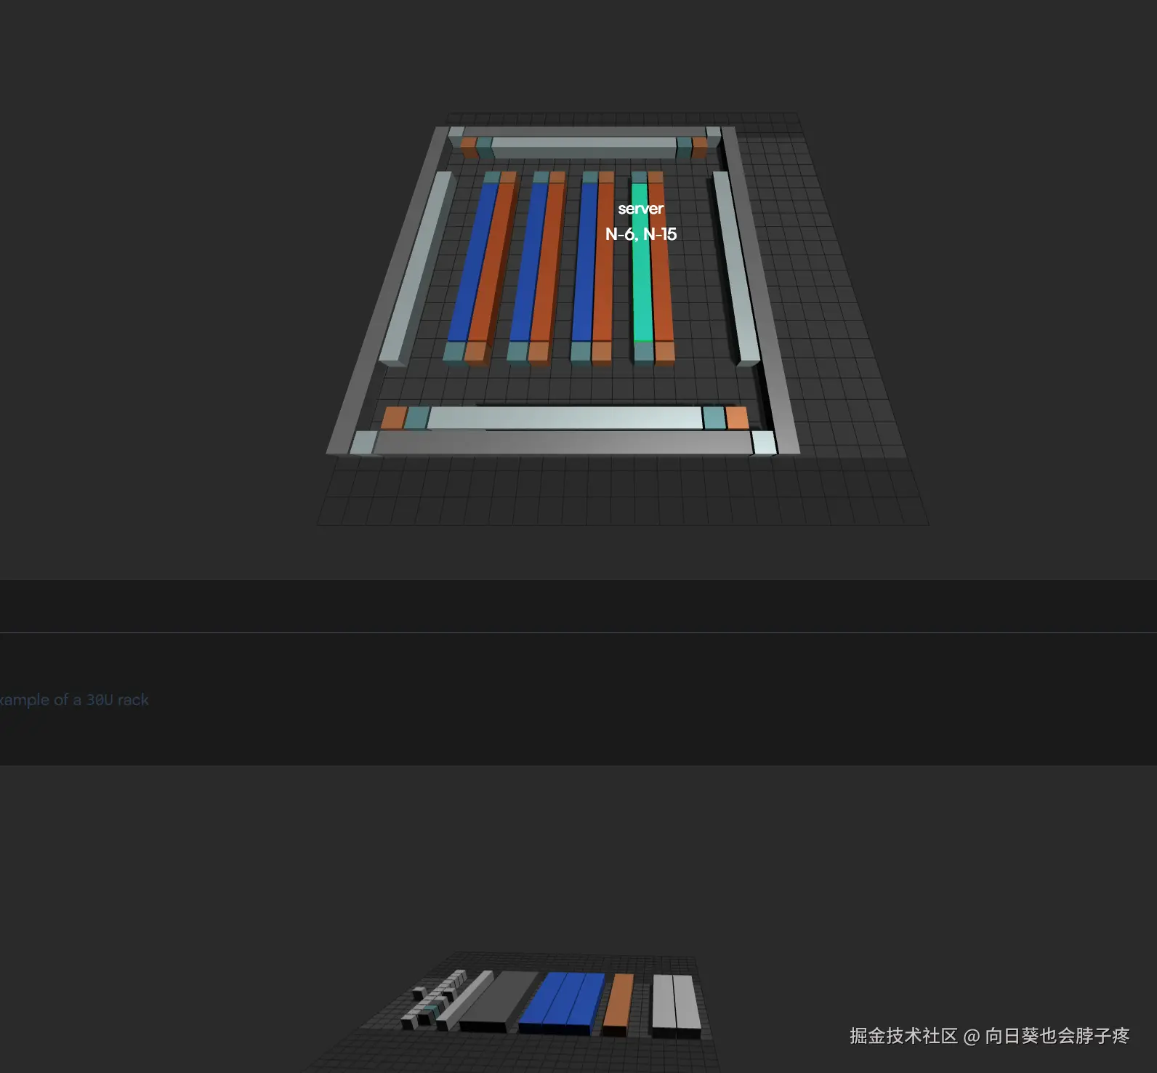
Task: Select the light gray bar at room's front
Action: [564, 418]
